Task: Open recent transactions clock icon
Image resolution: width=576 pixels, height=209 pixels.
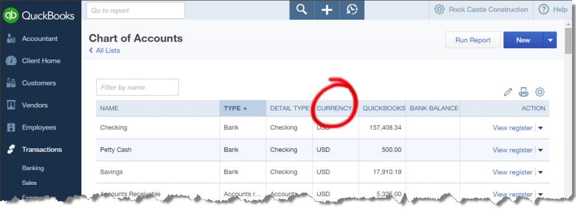Action: tap(352, 10)
